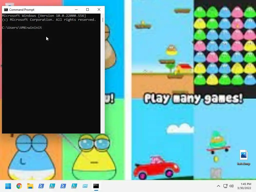Open the Run dialog taskbar icon
Screen dimensions: 256x192
[x=85, y=186]
